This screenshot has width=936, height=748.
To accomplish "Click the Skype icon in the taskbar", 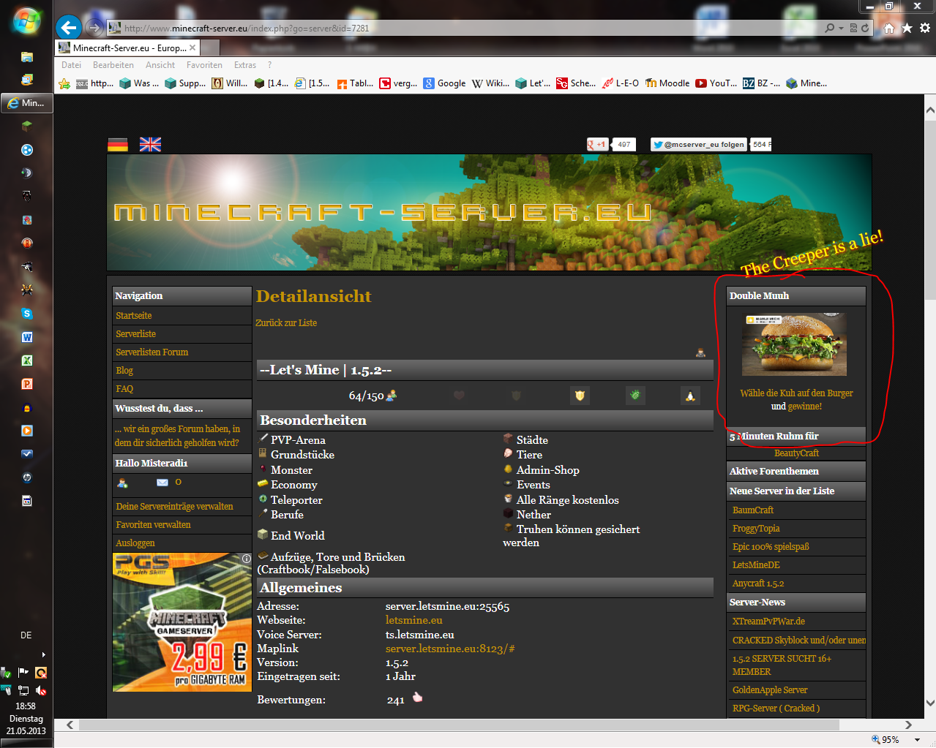I will click(x=27, y=314).
